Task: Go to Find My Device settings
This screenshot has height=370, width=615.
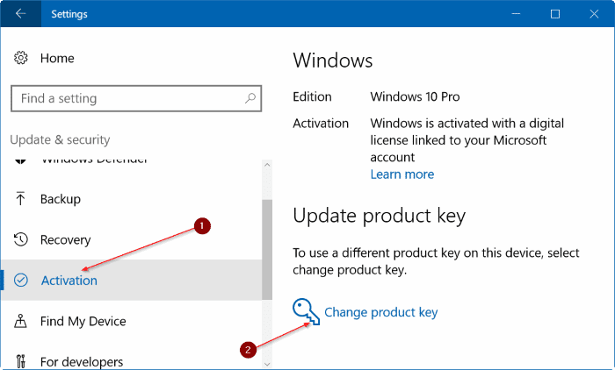Action: (x=83, y=321)
